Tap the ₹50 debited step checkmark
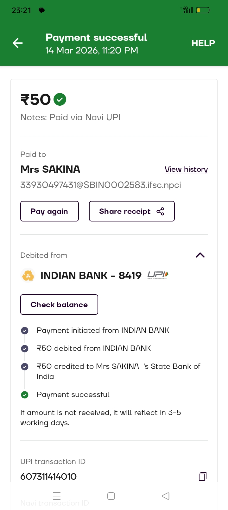The image size is (228, 510). pyautogui.click(x=25, y=349)
